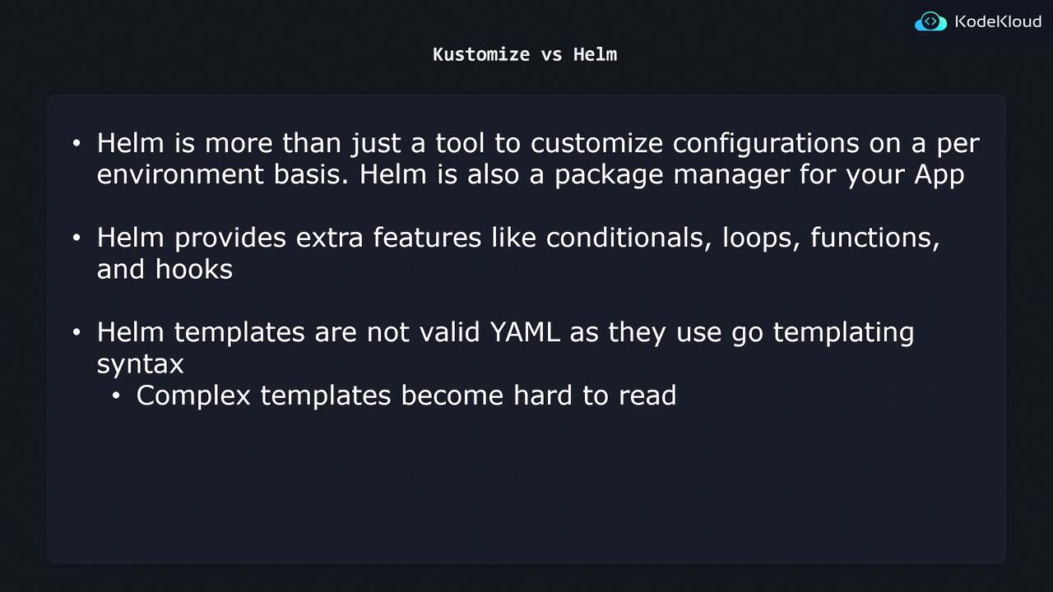
Task: Click the KodeKloud cloud logo icon
Action: (x=930, y=22)
